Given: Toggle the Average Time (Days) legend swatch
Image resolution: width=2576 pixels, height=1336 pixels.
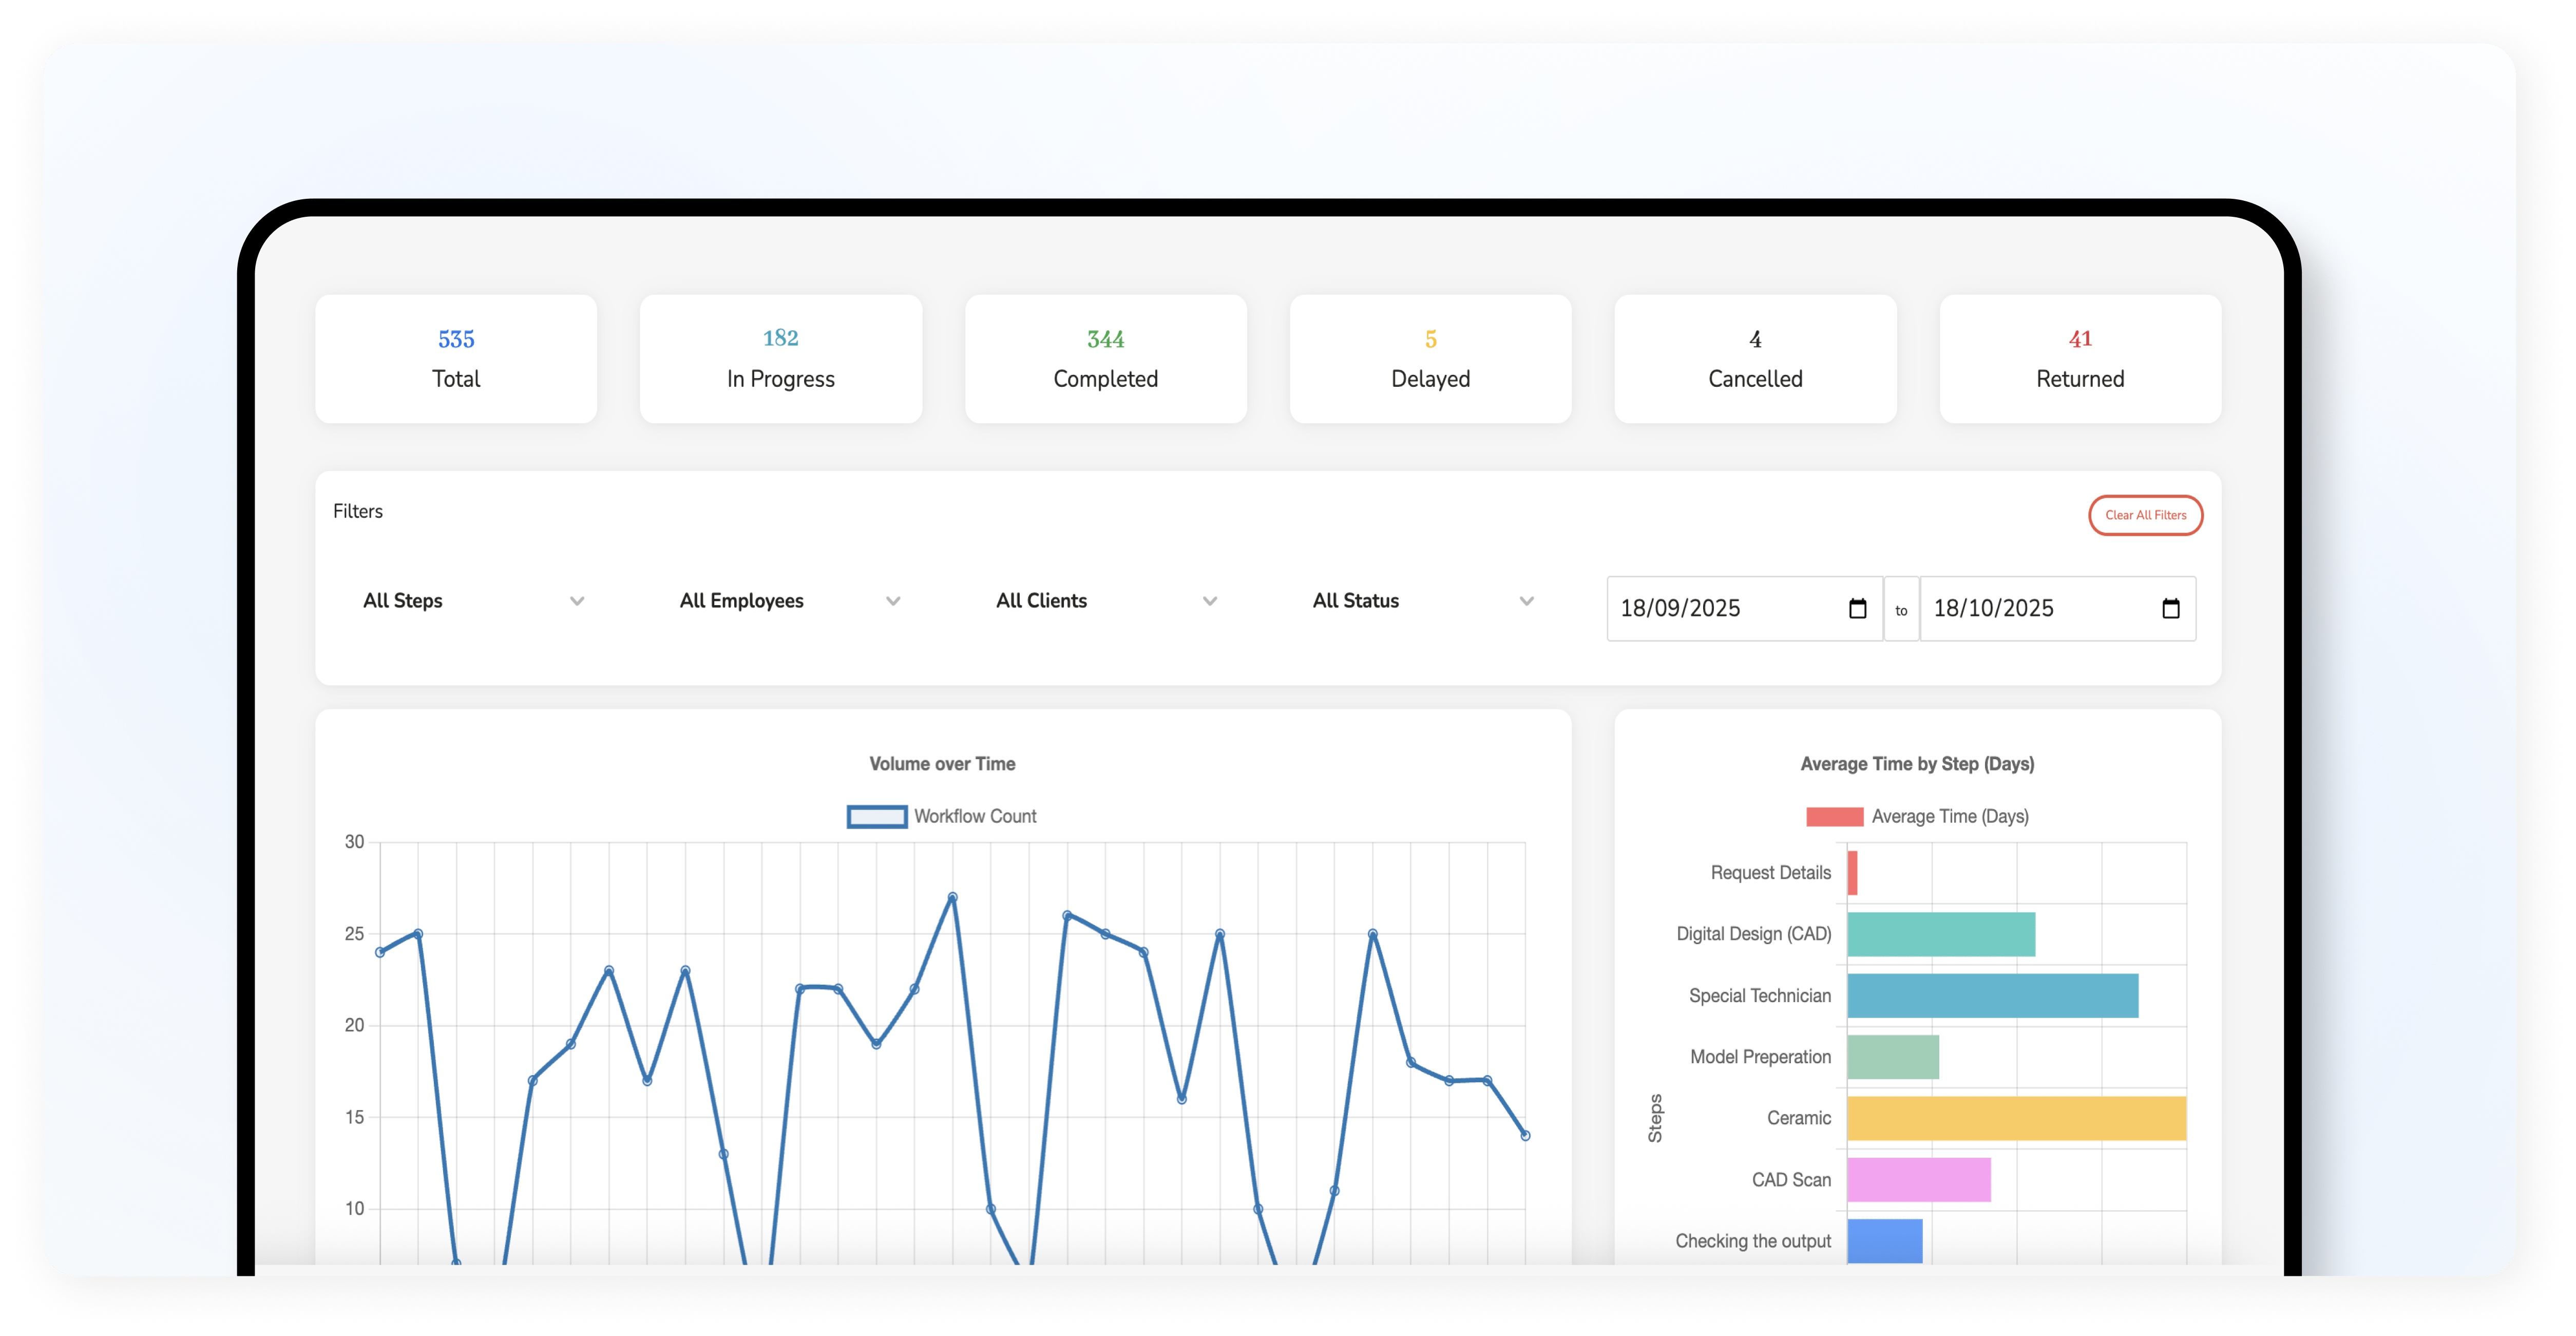Looking at the screenshot, I should (1834, 817).
